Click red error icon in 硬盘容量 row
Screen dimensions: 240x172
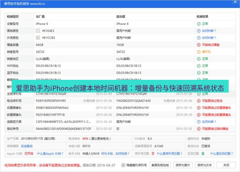click(199, 45)
